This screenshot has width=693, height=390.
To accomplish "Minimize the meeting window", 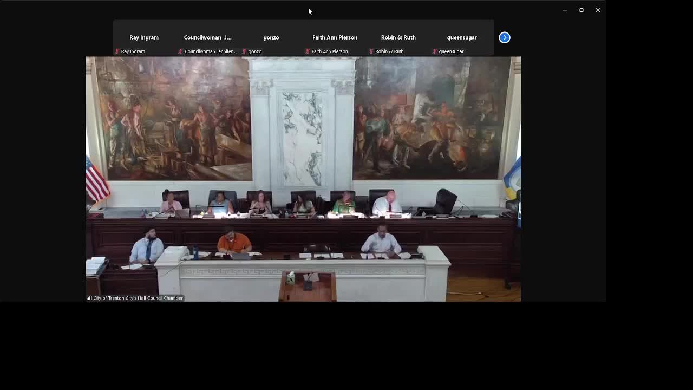I will tap(565, 10).
